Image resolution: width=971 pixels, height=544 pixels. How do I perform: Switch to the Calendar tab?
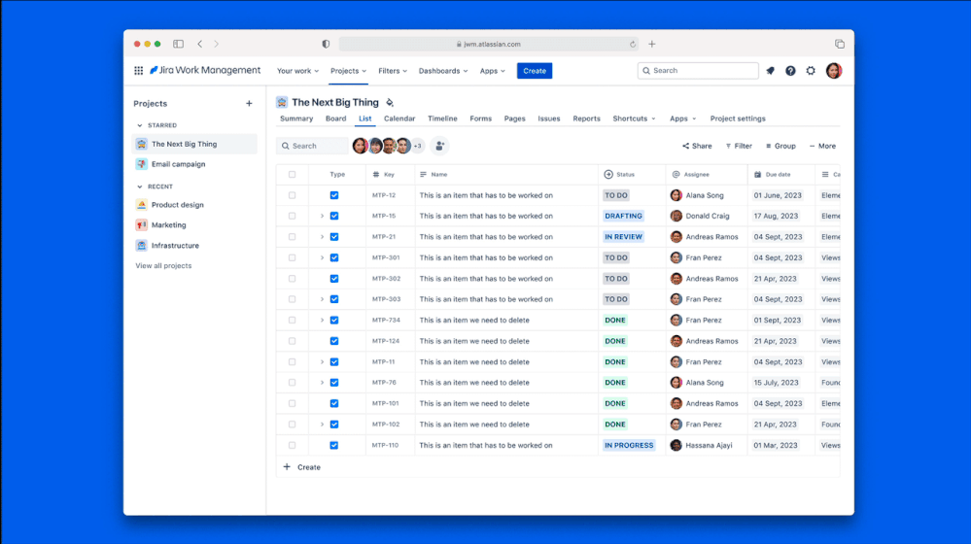[399, 119]
